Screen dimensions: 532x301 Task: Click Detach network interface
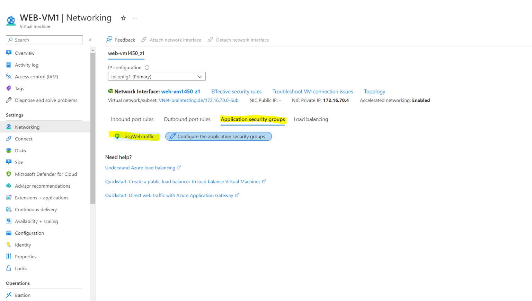pos(238,40)
